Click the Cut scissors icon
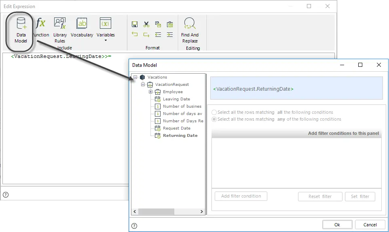Screen dimensions: 389x232 click(146, 24)
